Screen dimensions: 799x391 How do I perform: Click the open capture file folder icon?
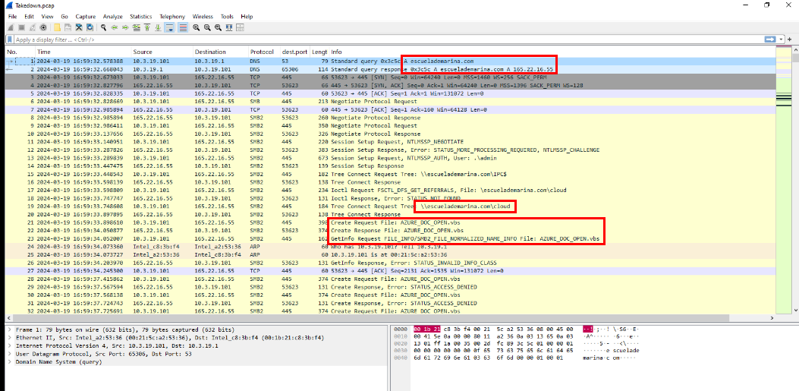[57, 27]
